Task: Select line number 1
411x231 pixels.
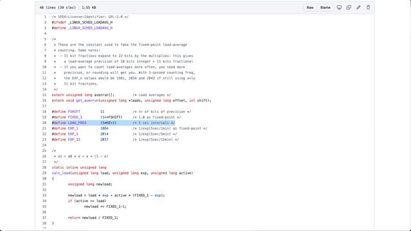Action: 45,17
